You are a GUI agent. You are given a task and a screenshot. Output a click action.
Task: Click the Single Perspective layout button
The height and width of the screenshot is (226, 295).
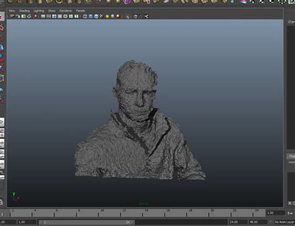tap(2, 122)
